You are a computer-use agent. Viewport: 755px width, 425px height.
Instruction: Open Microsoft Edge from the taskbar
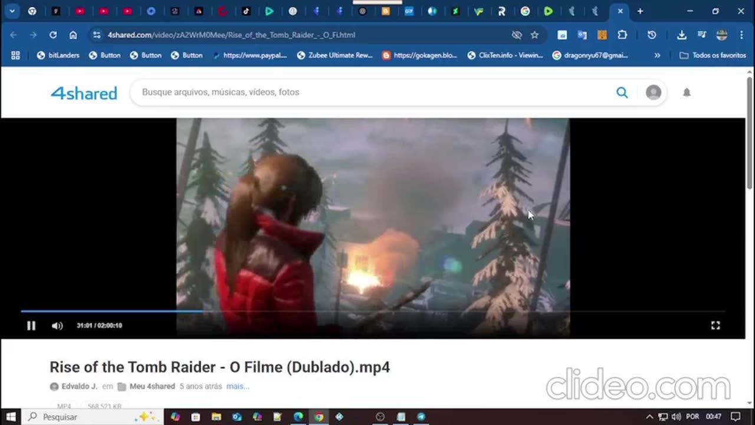point(298,417)
